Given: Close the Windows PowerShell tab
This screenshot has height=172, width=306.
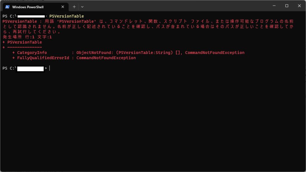Looking at the screenshot, I should click(63, 7).
